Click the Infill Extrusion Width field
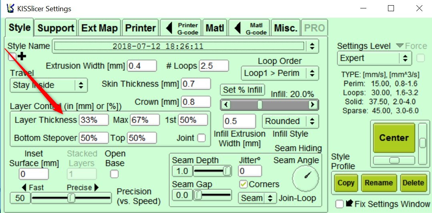Image resolution: width=432 pixels, height=213 pixels. [x=239, y=121]
